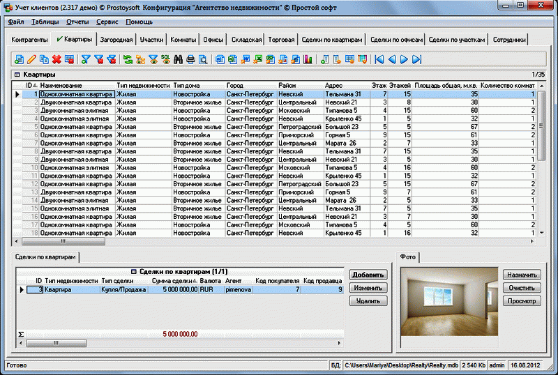Click the green arrows refresh data icon

click(128, 59)
